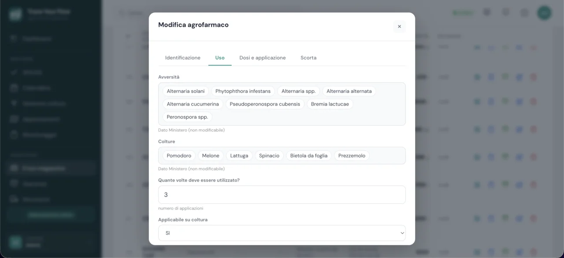Switch to the Identificazione tab
Viewport: 564px width, 258px height.
point(183,58)
